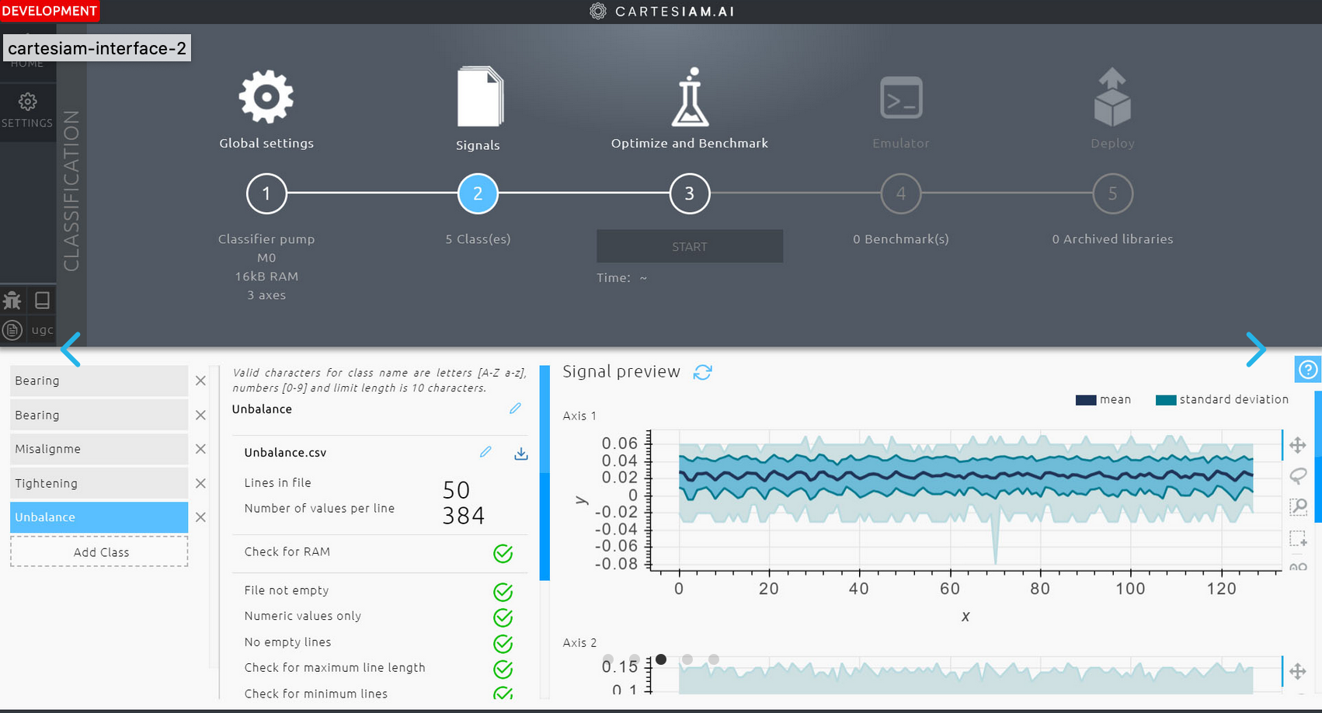The width and height of the screenshot is (1322, 713).
Task: Go back with the left chevron arrow
Action: tap(71, 350)
